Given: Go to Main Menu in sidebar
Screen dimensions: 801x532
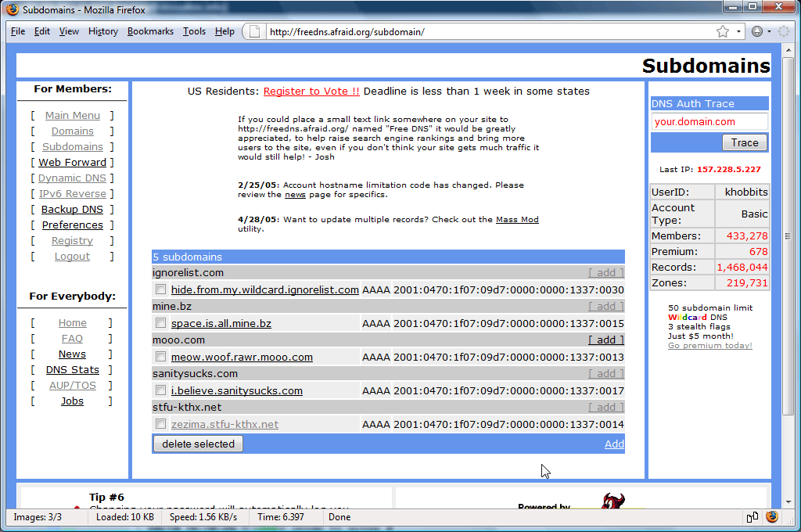Looking at the screenshot, I should pyautogui.click(x=73, y=116).
